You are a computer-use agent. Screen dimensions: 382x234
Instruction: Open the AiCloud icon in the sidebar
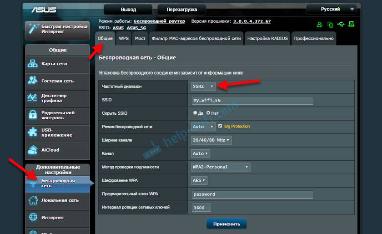click(x=33, y=150)
